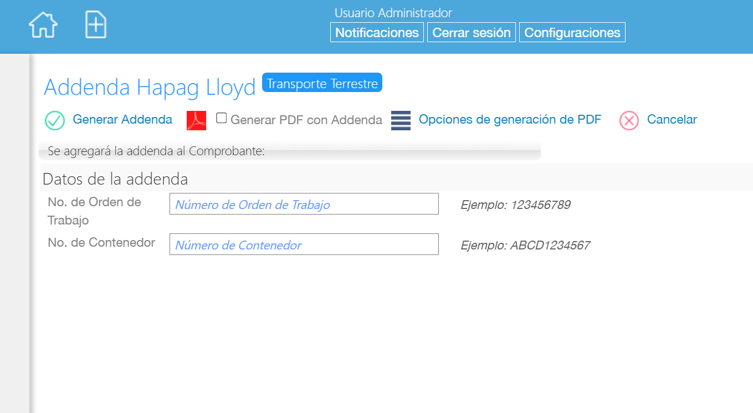Click the Addenda Hapag Lloyd title

[x=150, y=88]
